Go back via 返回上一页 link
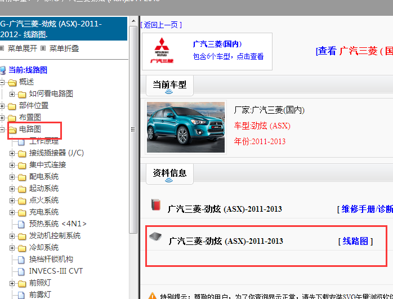 pyautogui.click(x=161, y=25)
